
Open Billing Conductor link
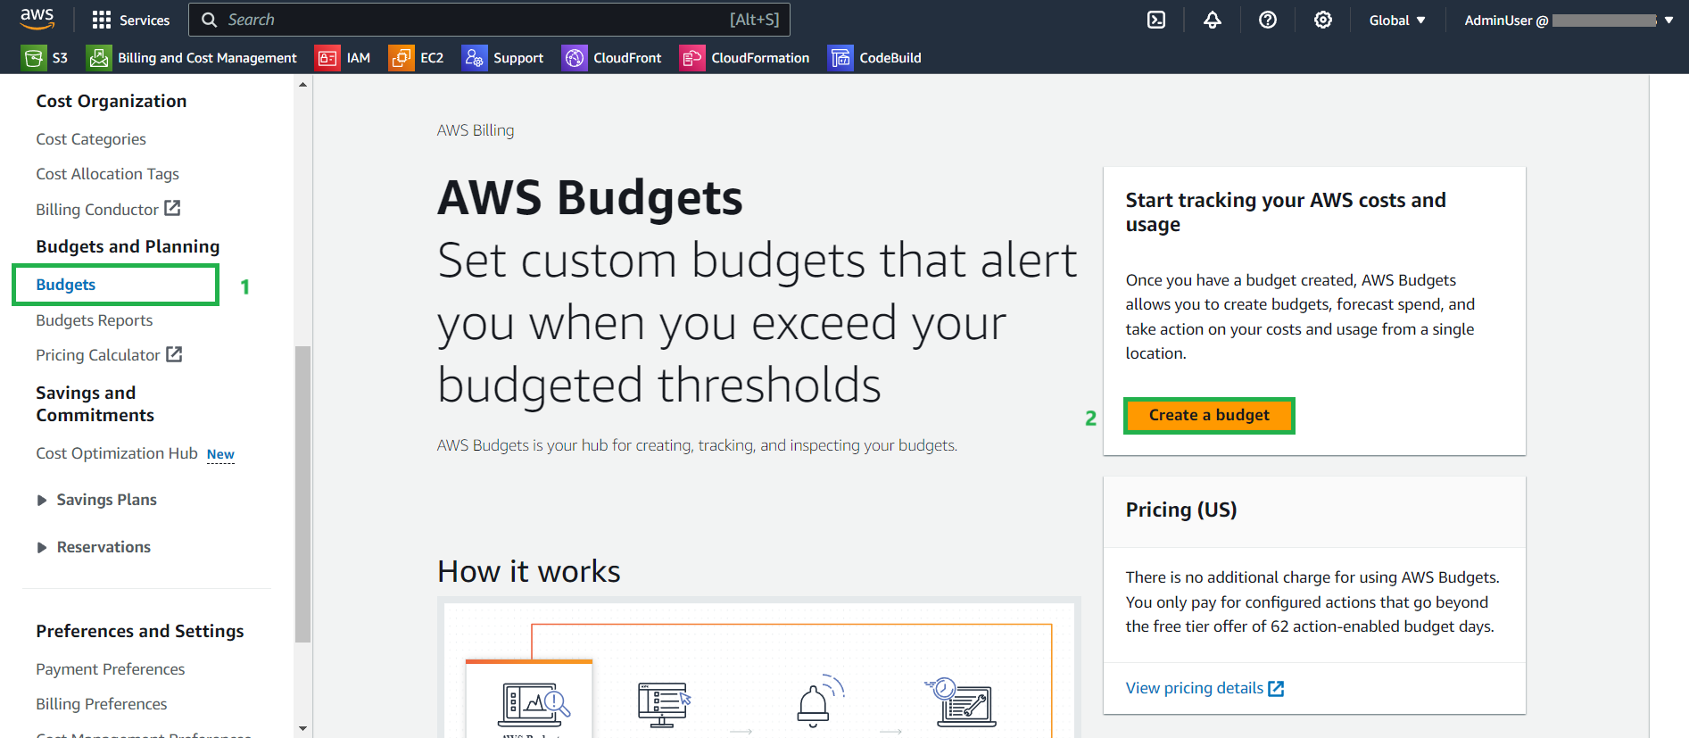[97, 210]
